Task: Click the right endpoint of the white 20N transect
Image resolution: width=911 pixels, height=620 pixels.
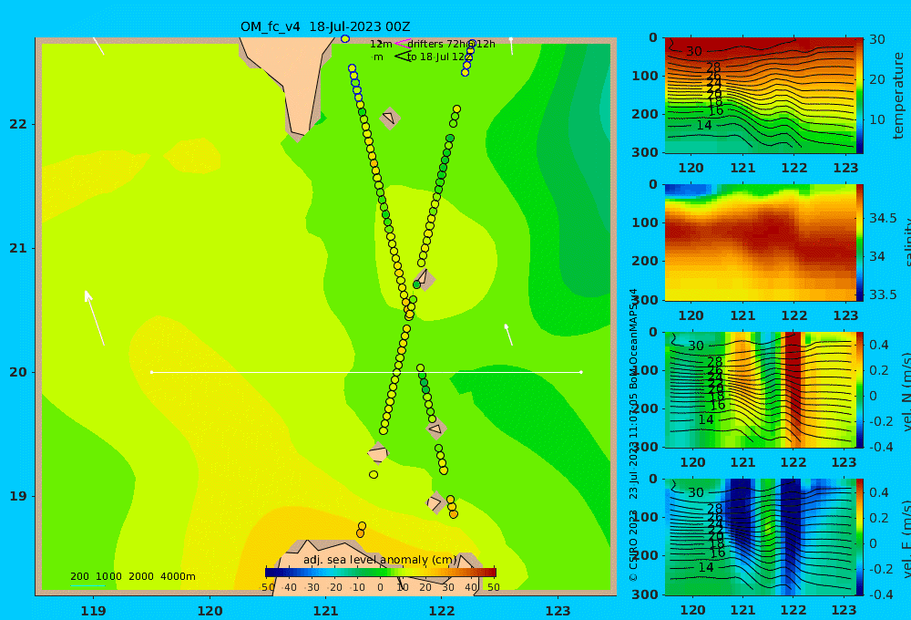Action: [x=581, y=372]
